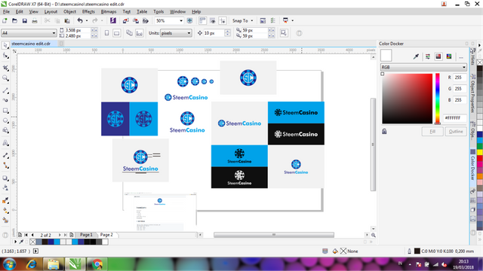Show color palettes in Color Docker
483x271 pixels.
(x=449, y=56)
